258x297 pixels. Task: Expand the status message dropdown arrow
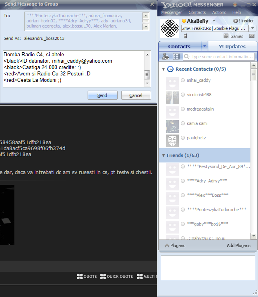coord(252,28)
